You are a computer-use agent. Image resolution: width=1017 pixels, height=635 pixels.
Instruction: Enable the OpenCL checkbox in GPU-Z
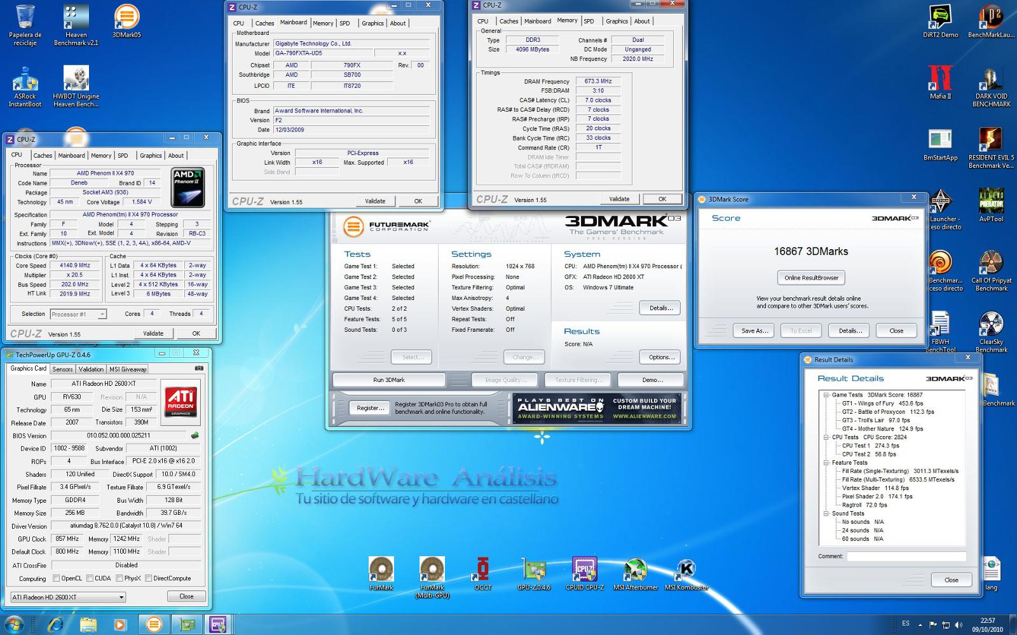pyautogui.click(x=57, y=578)
